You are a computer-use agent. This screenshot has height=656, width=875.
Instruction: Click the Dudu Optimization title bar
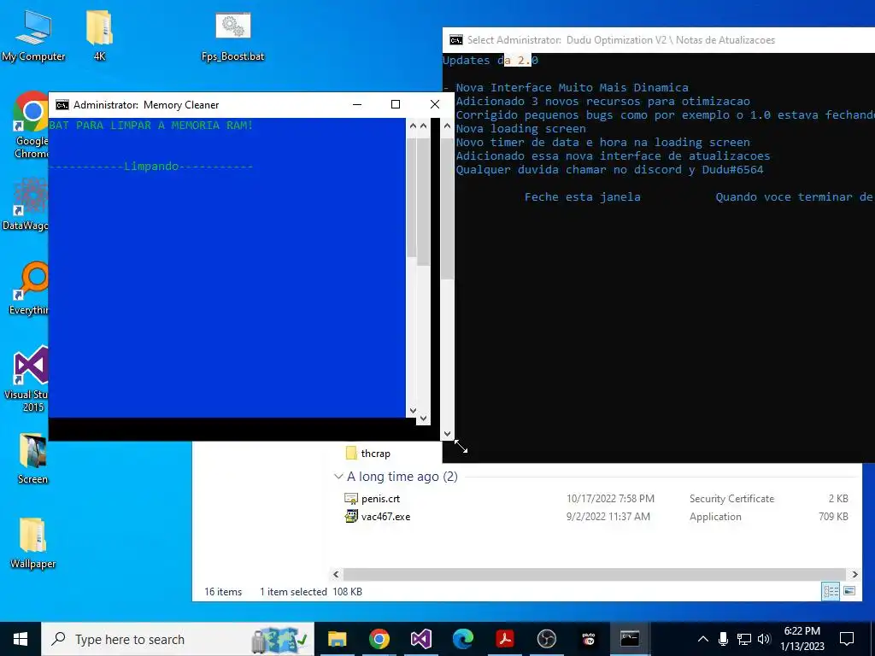pos(659,40)
